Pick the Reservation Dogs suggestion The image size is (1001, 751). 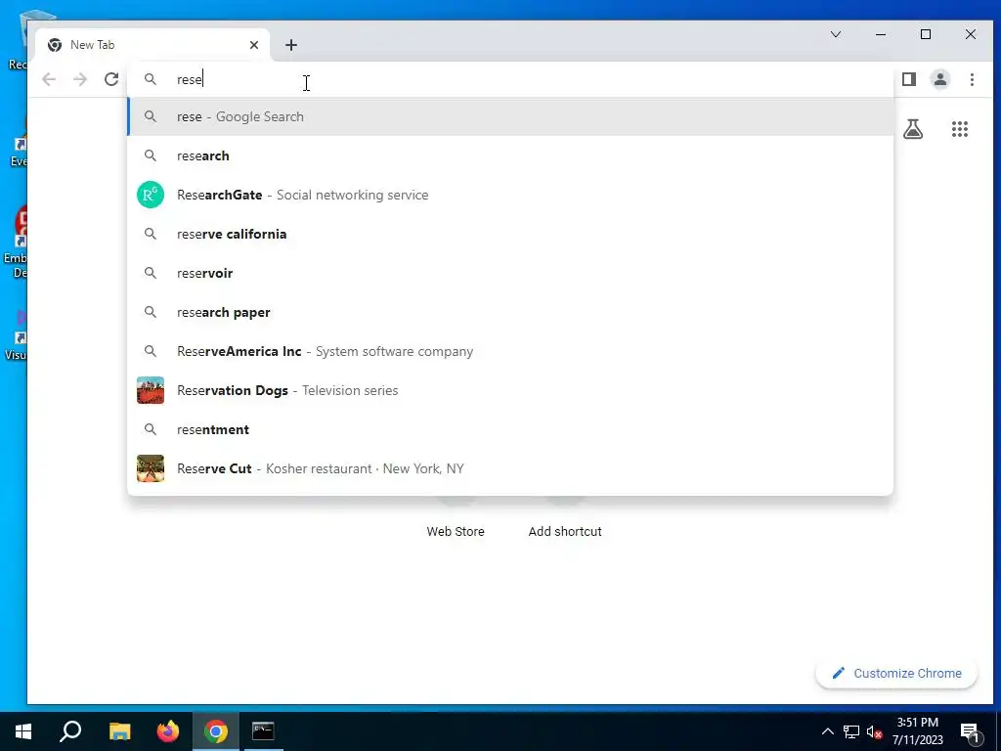[510, 390]
